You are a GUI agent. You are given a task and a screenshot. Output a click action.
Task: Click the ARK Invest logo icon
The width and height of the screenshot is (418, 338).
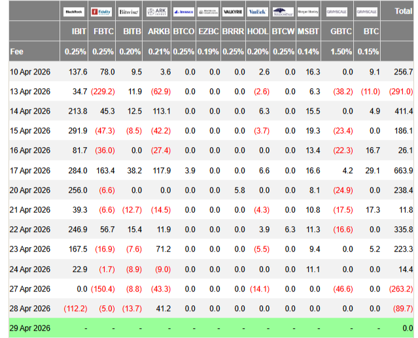[x=157, y=12]
